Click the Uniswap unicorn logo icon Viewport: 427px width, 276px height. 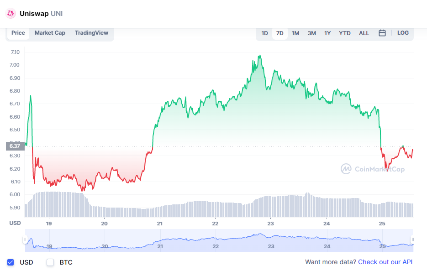tap(11, 13)
